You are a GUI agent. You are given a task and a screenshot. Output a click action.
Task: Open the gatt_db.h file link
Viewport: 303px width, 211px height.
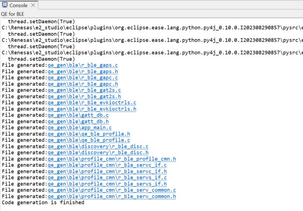pyautogui.click(x=78, y=122)
